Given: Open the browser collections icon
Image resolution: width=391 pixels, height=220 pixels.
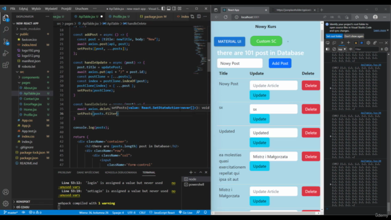Looking at the screenshot, I should (366, 17).
